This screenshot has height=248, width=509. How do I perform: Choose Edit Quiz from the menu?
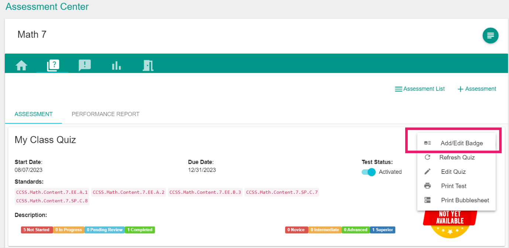[456, 172]
